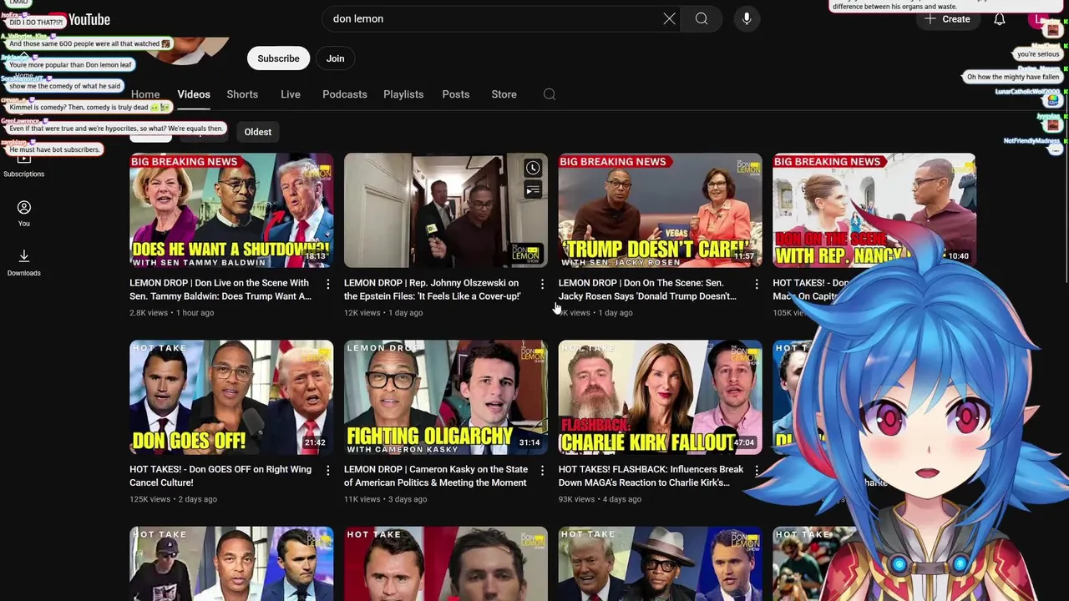Screen dimensions: 1069x601
Task: Go to the Podcasts tab
Action: pos(345,94)
